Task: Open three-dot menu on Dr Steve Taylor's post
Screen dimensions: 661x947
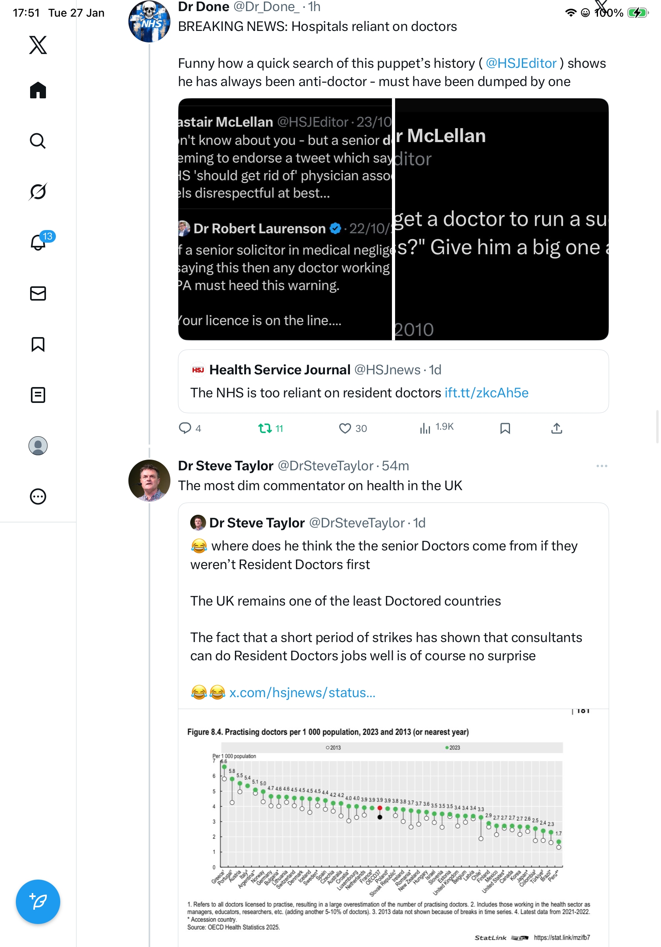Action: pyautogui.click(x=601, y=466)
